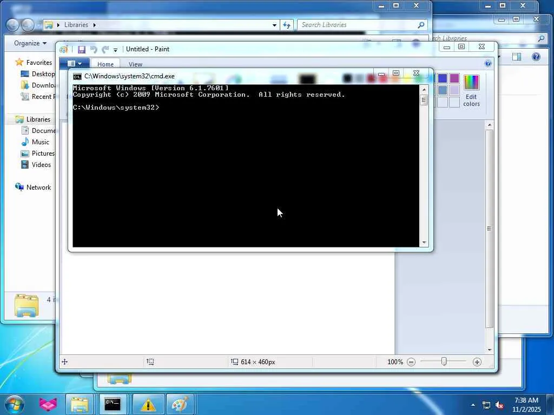The width and height of the screenshot is (554, 415).
Task: Click Paint's zoom out minus button
Action: point(411,362)
